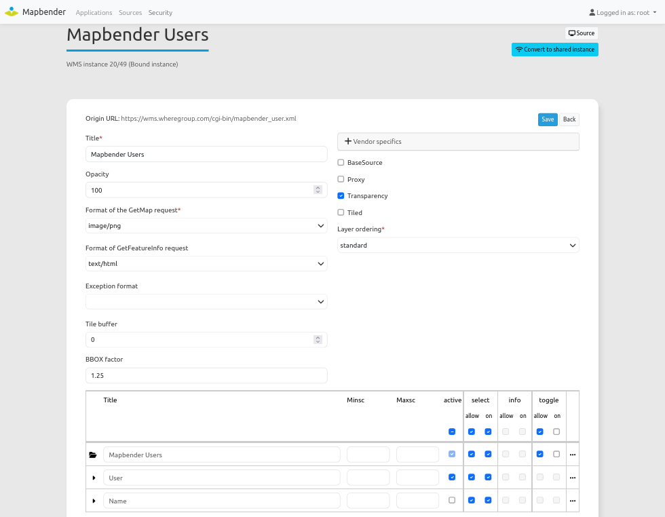
Task: Click the User layer title field
Action: 221,478
